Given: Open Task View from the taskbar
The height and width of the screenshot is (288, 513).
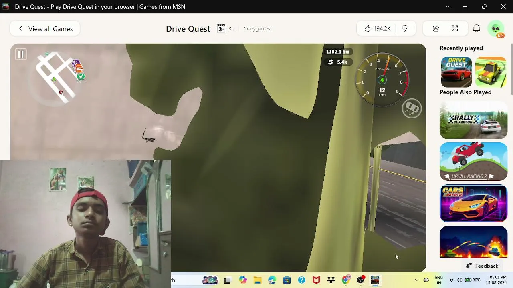Looking at the screenshot, I should [x=227, y=280].
